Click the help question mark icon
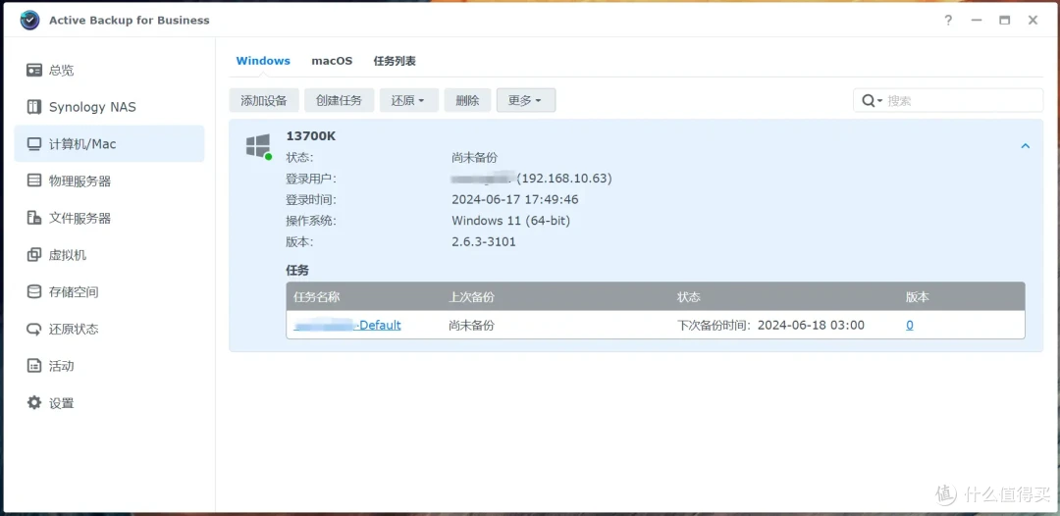1060x516 pixels. tap(948, 21)
